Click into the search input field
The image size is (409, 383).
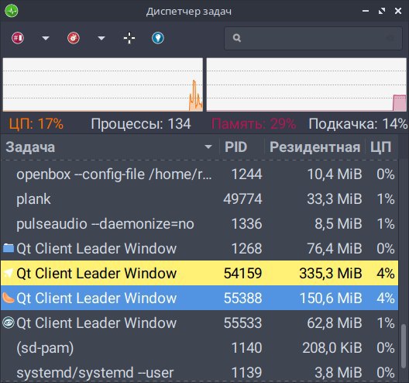point(313,38)
